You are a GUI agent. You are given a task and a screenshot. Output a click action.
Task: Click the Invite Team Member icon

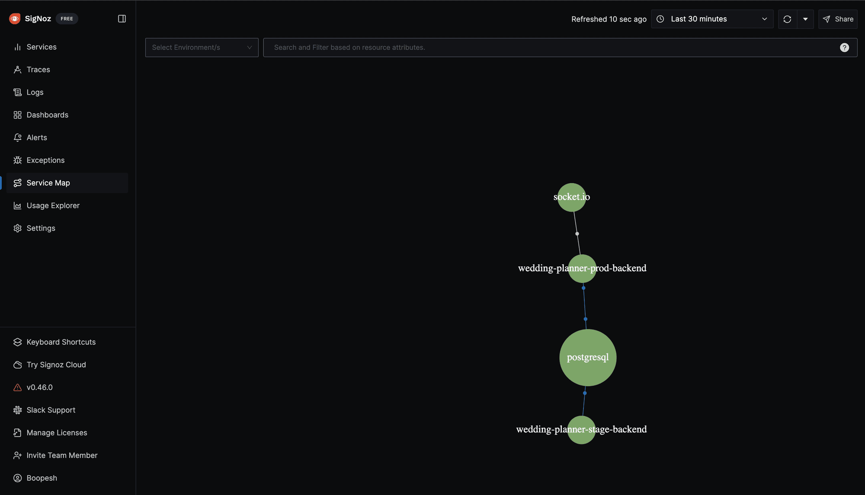click(17, 455)
